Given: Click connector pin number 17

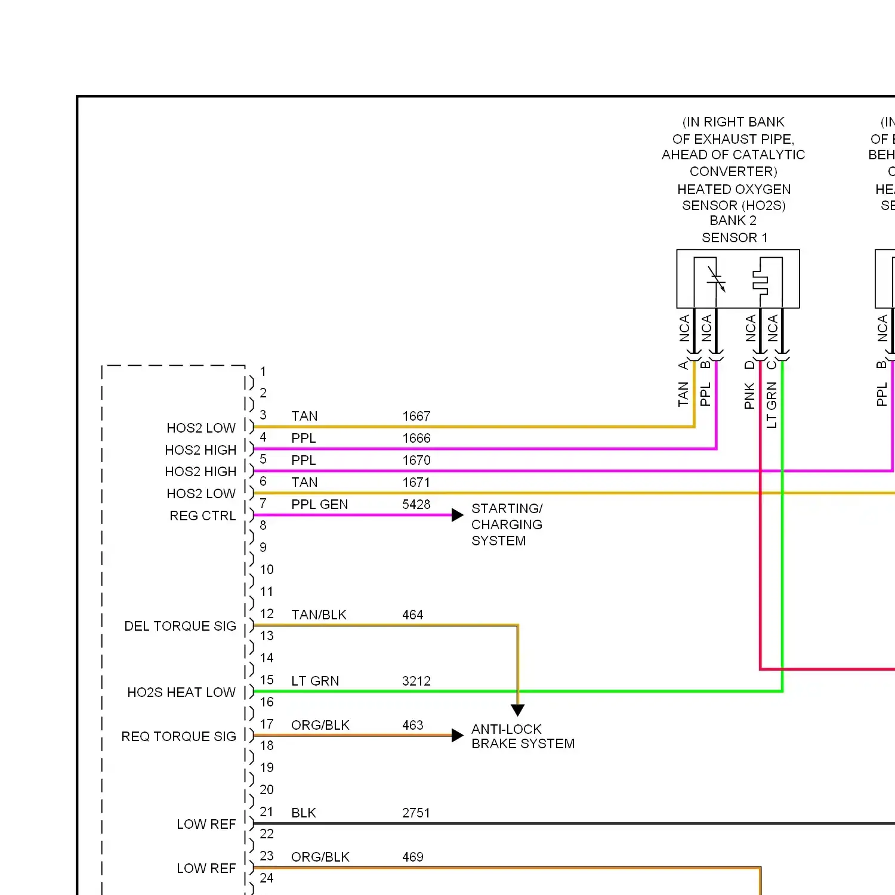Looking at the screenshot, I should pos(267,724).
